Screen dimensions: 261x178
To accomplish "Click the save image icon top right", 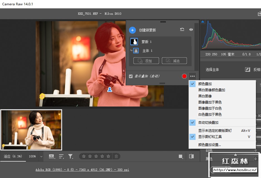I will click(x=259, y=14).
